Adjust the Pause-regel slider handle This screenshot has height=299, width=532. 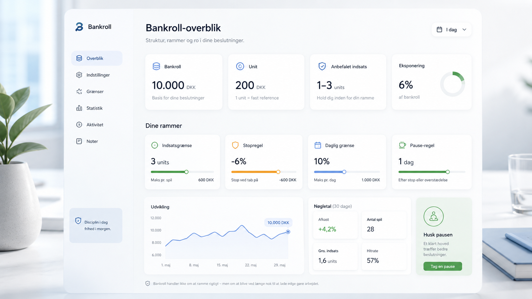(448, 172)
